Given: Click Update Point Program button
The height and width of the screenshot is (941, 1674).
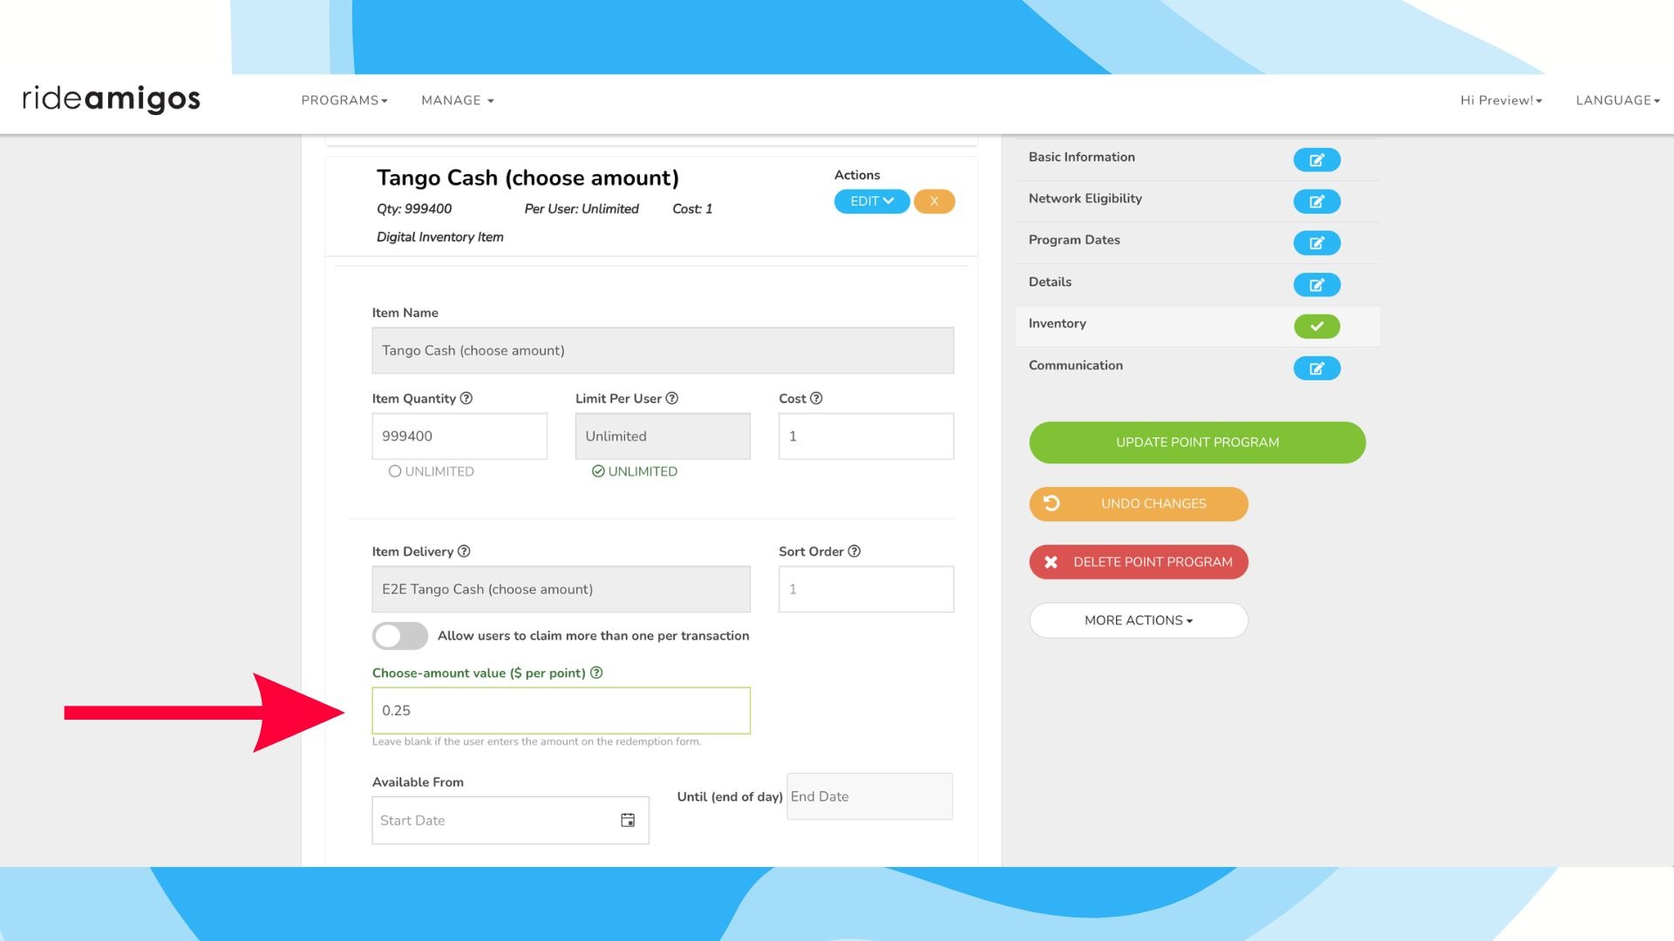Looking at the screenshot, I should [x=1197, y=443].
